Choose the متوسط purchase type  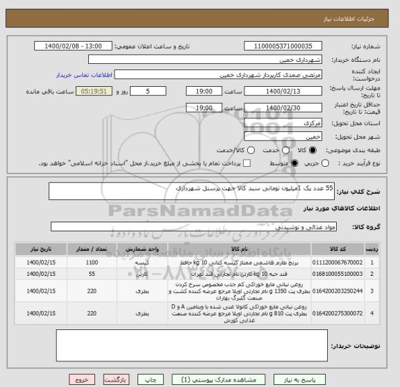(294, 163)
